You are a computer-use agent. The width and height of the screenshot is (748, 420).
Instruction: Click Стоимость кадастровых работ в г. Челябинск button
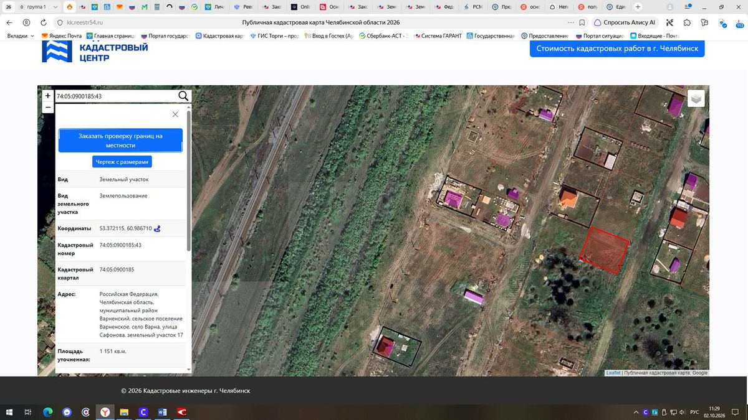coord(617,49)
